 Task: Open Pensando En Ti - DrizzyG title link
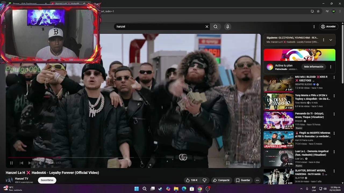click(x=309, y=115)
